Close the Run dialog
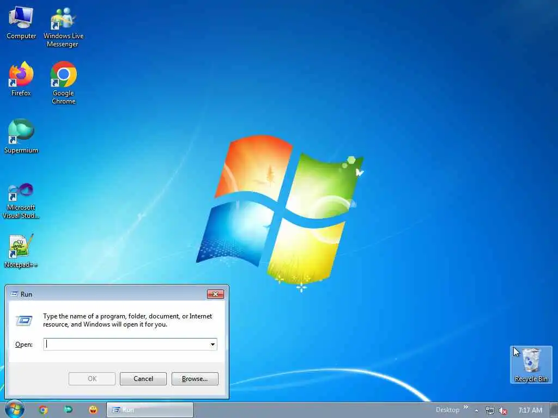Image resolution: width=558 pixels, height=418 pixels. click(x=215, y=294)
